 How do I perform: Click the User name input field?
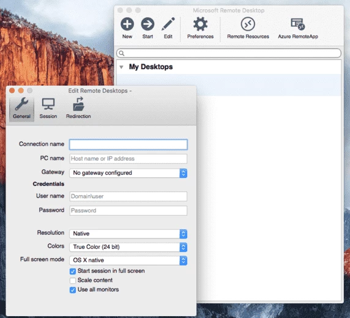click(128, 196)
